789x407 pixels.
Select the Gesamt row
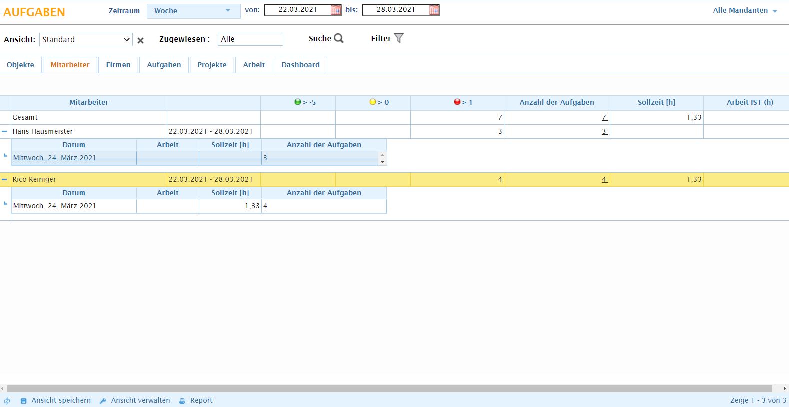[394, 117]
